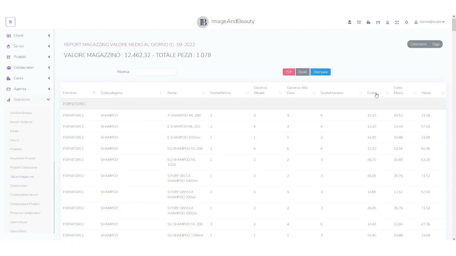The height and width of the screenshot is (256, 456).
Task: Open the Admin@nostro account dropdown
Action: tap(429, 22)
